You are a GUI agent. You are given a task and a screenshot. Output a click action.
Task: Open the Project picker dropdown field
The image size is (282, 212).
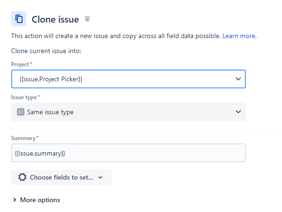coord(122,79)
